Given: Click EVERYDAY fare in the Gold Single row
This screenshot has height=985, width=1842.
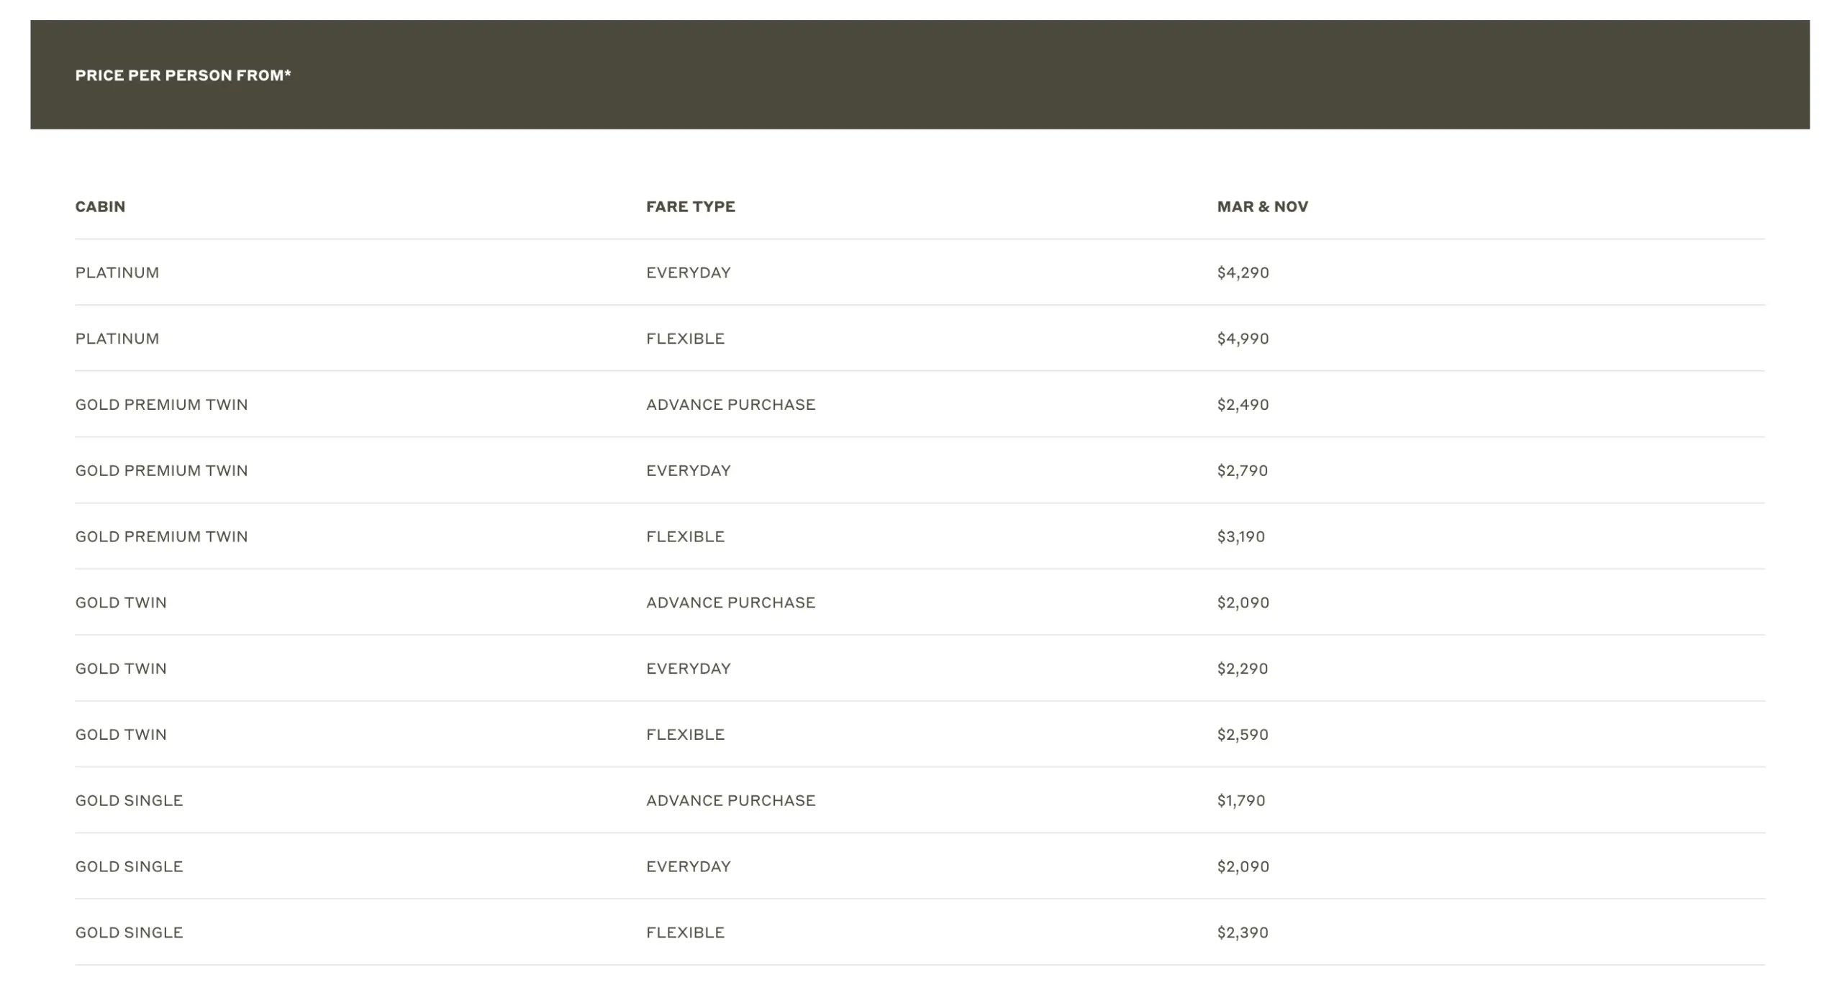Looking at the screenshot, I should [x=688, y=866].
